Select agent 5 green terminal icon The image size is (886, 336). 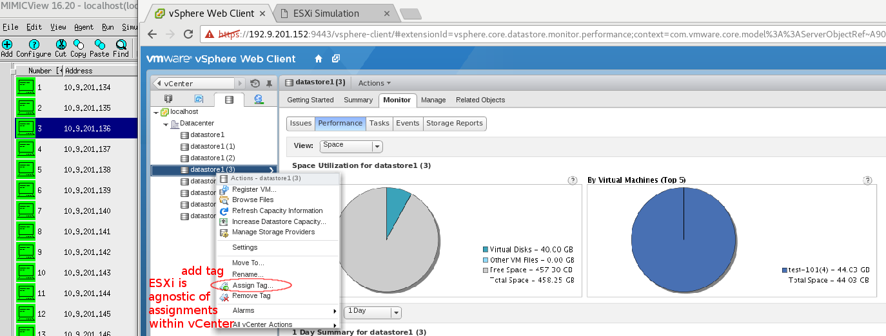click(26, 169)
